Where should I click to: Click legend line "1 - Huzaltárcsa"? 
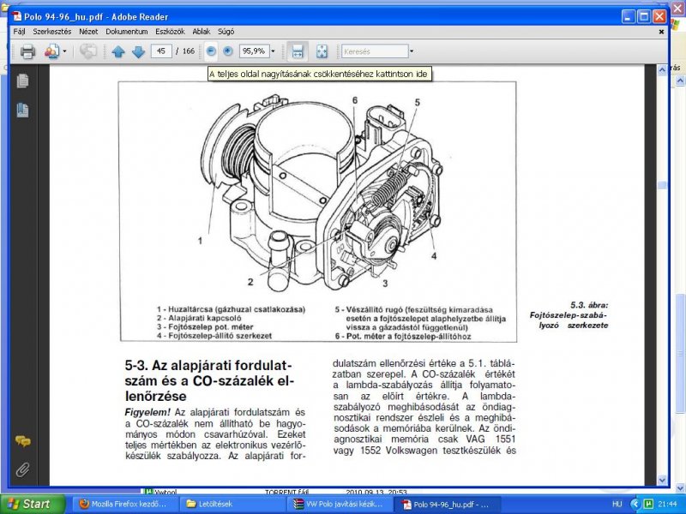pos(231,309)
